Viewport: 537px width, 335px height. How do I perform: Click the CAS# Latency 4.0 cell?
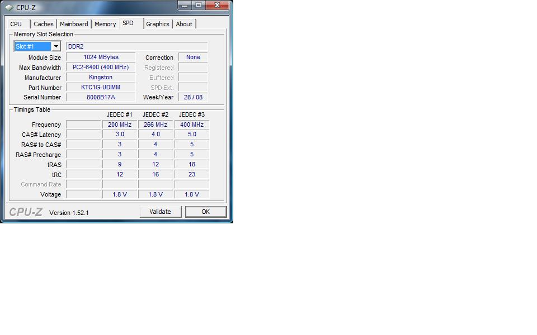point(156,135)
